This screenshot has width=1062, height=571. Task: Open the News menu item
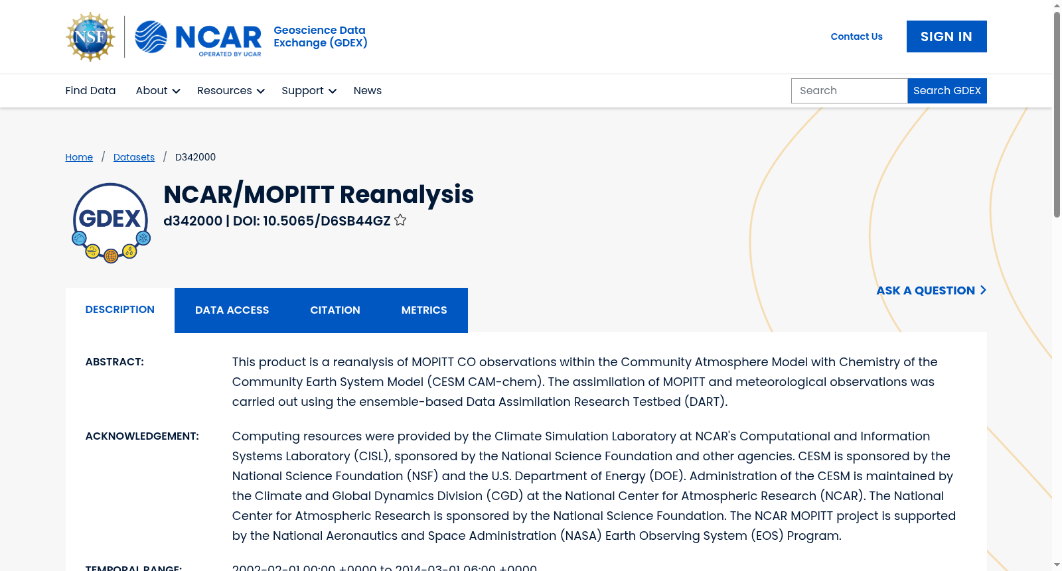click(368, 90)
